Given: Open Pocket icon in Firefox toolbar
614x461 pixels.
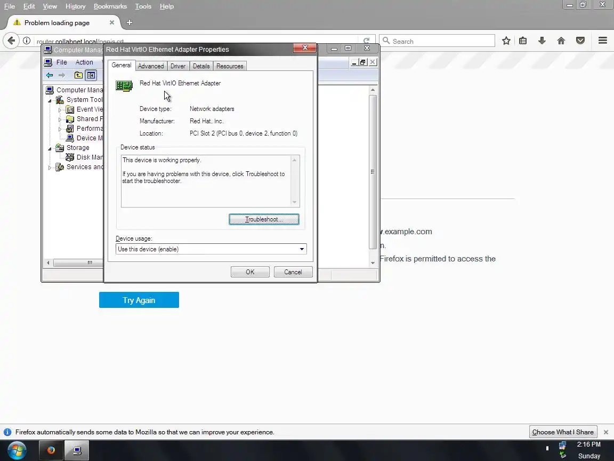Looking at the screenshot, I should tap(580, 41).
